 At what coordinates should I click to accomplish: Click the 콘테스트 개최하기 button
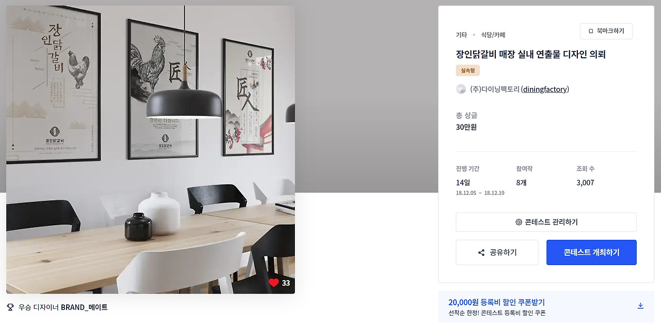[591, 253]
